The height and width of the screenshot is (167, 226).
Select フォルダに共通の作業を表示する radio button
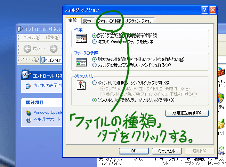(x=95, y=36)
